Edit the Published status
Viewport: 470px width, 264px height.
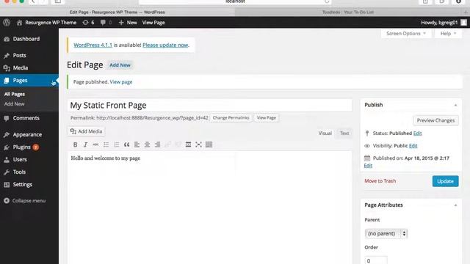(417, 133)
